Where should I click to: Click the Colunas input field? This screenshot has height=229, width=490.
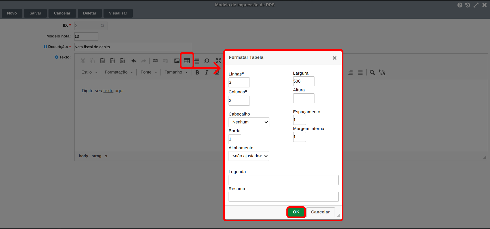click(x=239, y=100)
